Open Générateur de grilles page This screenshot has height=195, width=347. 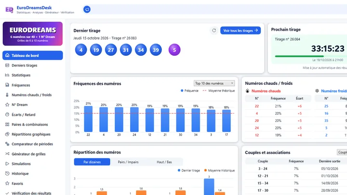[x=33, y=154]
